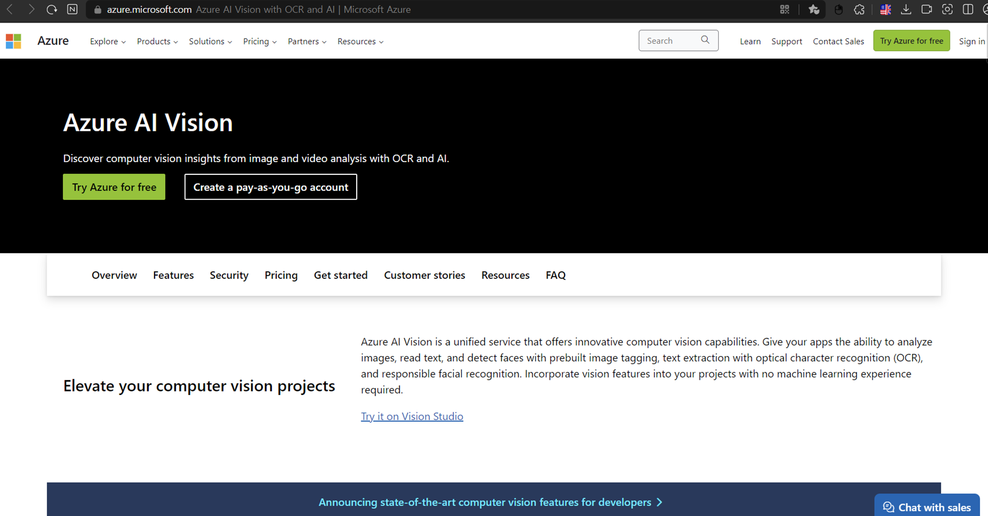Click the bookmark star icon
Image resolution: width=988 pixels, height=516 pixels.
814,9
